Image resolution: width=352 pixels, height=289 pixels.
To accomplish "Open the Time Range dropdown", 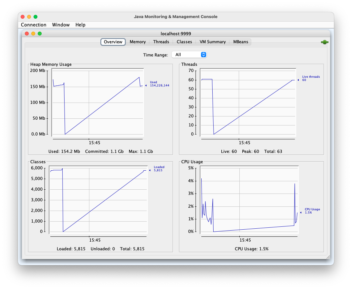I will [x=189, y=55].
